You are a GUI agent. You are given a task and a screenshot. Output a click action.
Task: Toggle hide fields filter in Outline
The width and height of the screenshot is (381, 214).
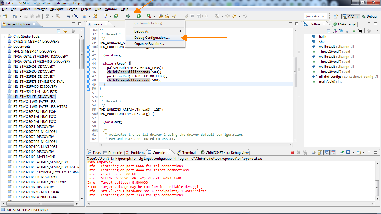click(x=341, y=31)
